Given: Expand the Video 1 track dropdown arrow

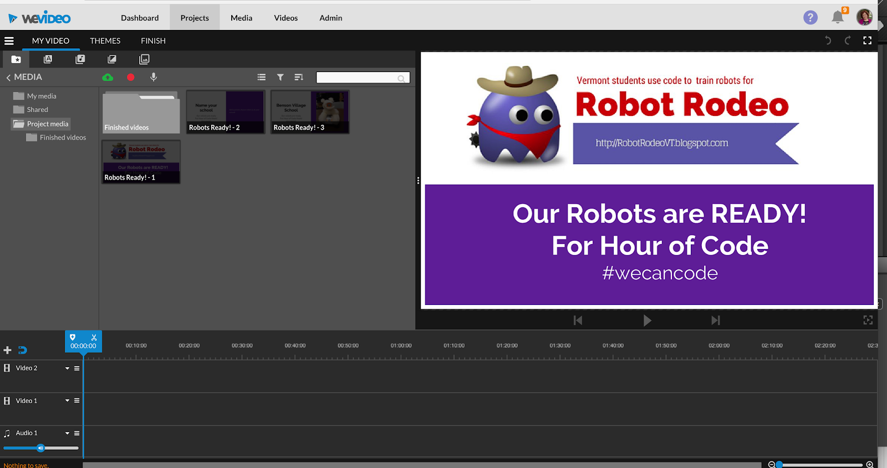Looking at the screenshot, I should pos(68,400).
